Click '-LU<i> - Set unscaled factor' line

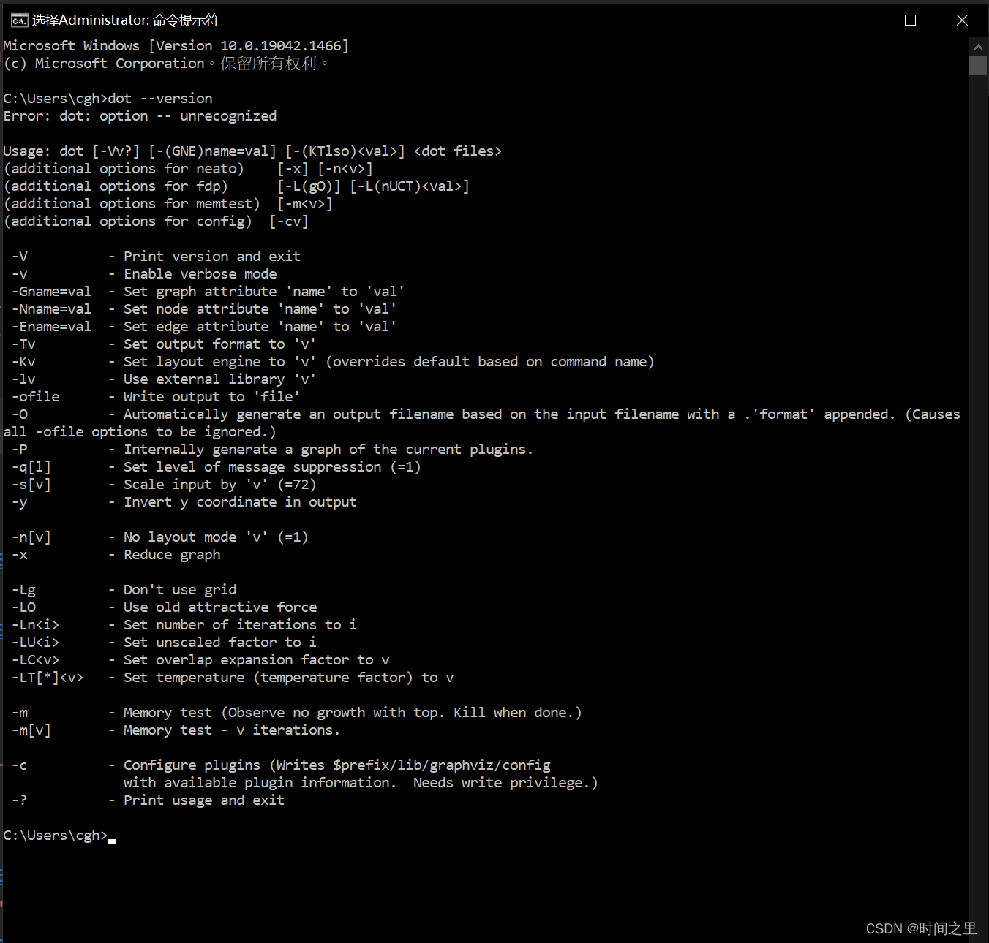[164, 643]
